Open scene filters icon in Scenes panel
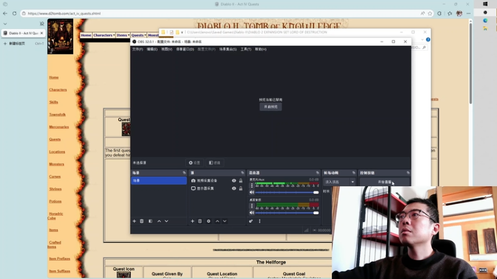The height and width of the screenshot is (279, 497). coord(150,221)
